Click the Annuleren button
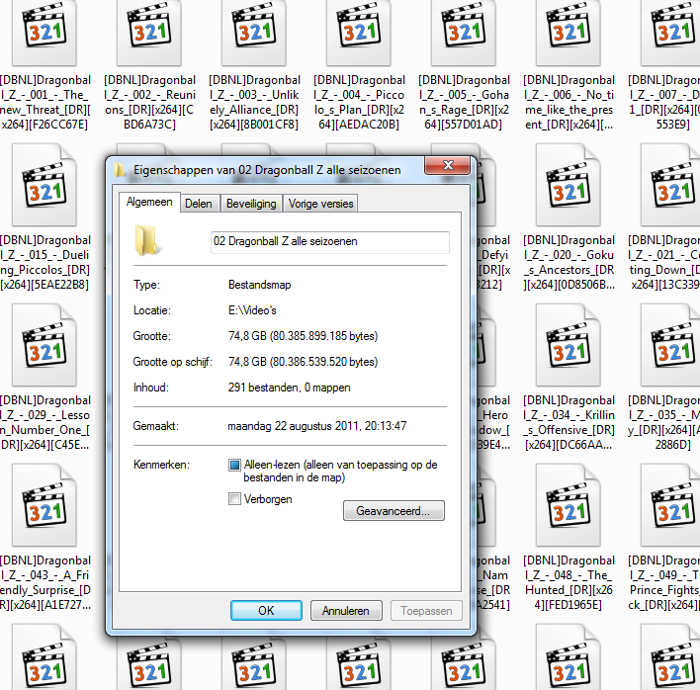The height and width of the screenshot is (690, 700). (x=346, y=611)
